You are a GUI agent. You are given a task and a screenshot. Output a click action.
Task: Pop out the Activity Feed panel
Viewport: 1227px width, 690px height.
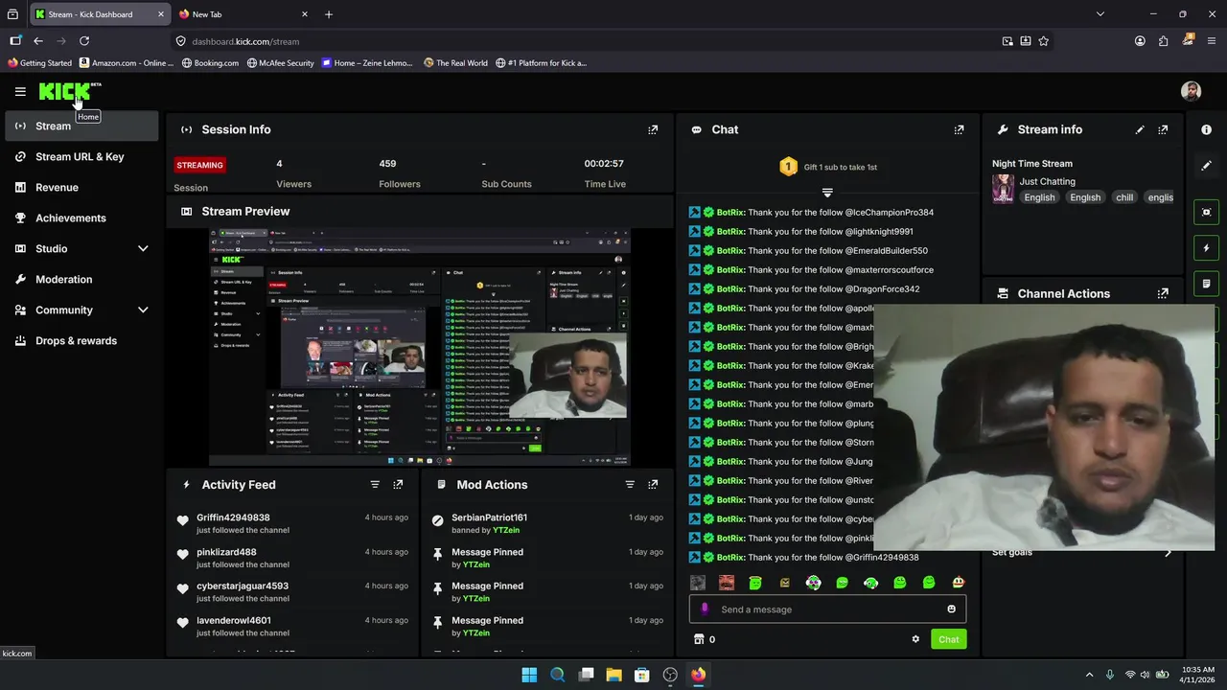398,484
